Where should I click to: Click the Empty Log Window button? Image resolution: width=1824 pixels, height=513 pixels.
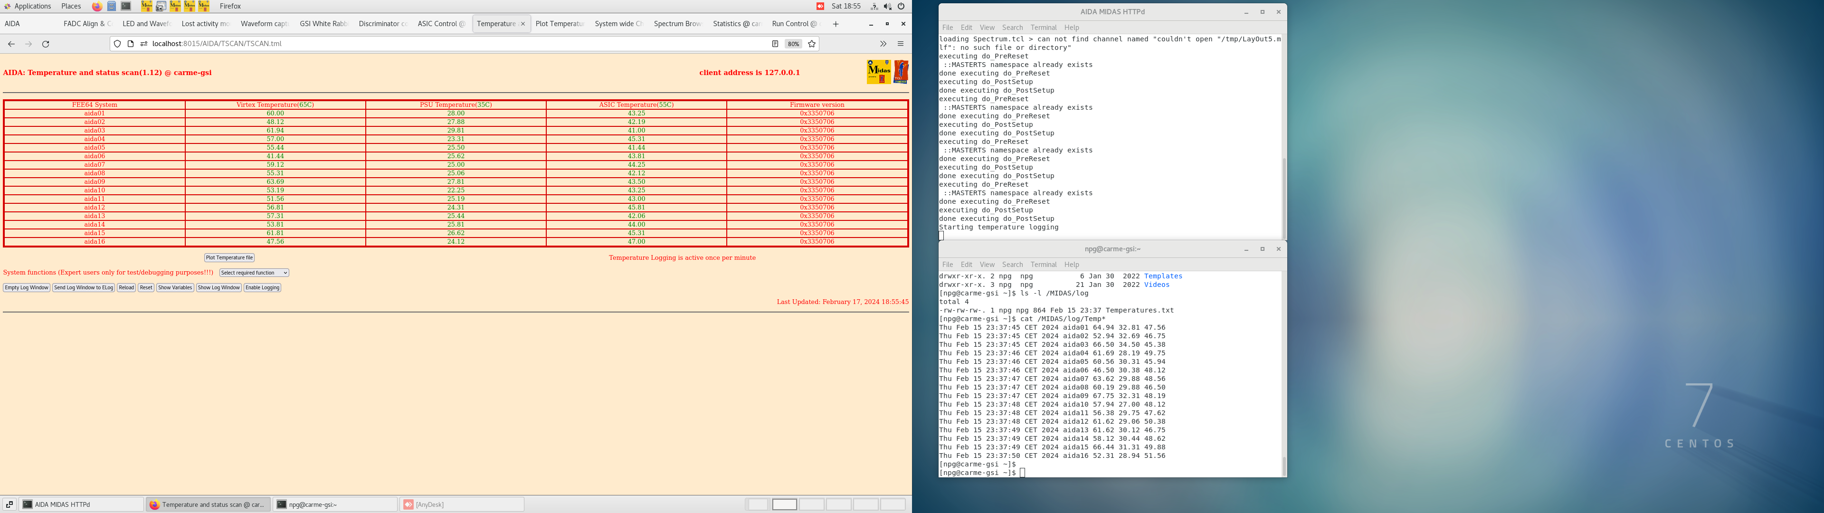tap(26, 288)
